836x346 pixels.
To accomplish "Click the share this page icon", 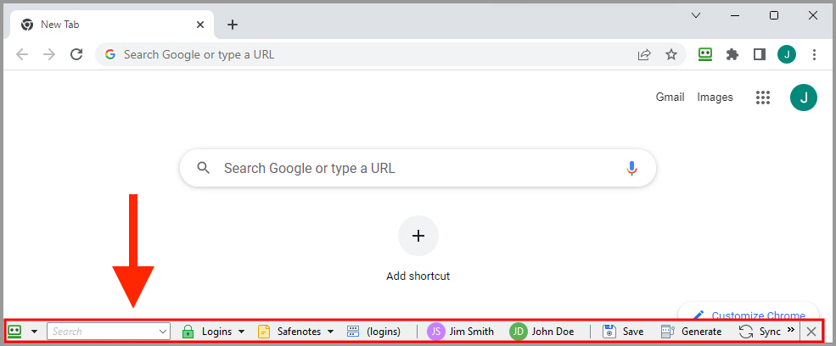I will click(644, 54).
